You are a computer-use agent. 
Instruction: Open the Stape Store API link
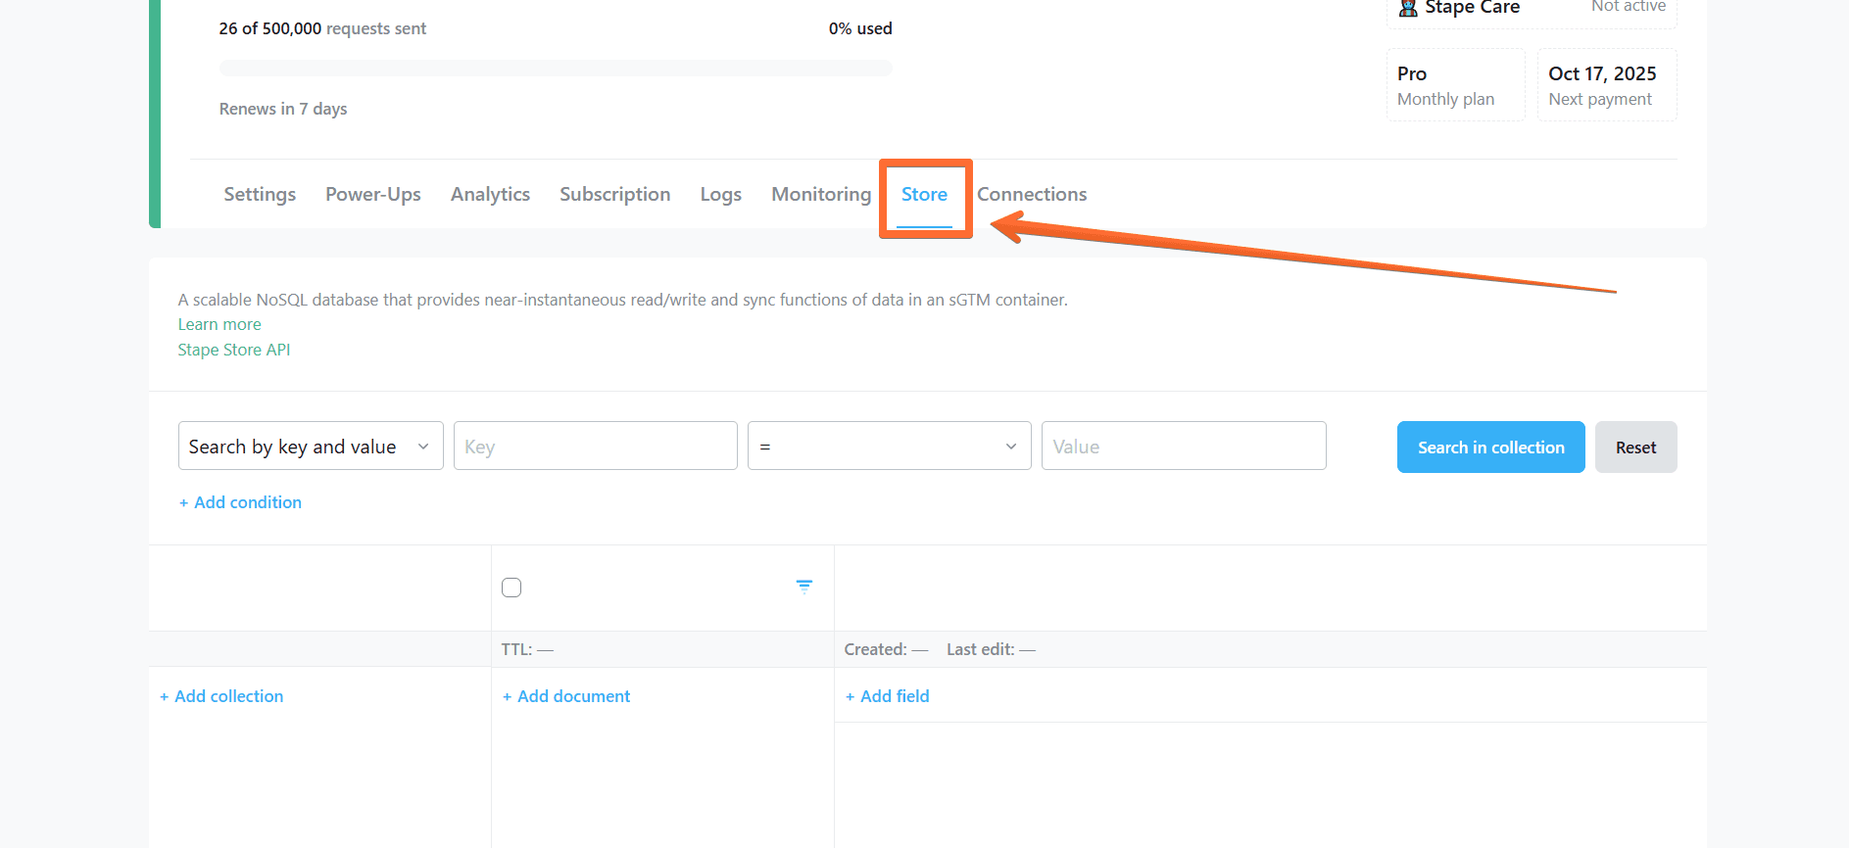tap(234, 350)
